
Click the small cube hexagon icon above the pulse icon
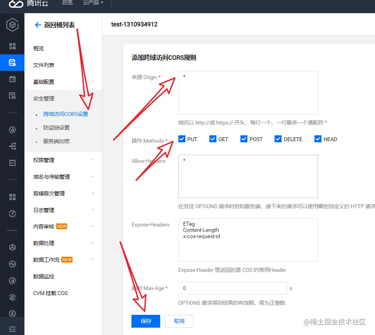point(12,247)
